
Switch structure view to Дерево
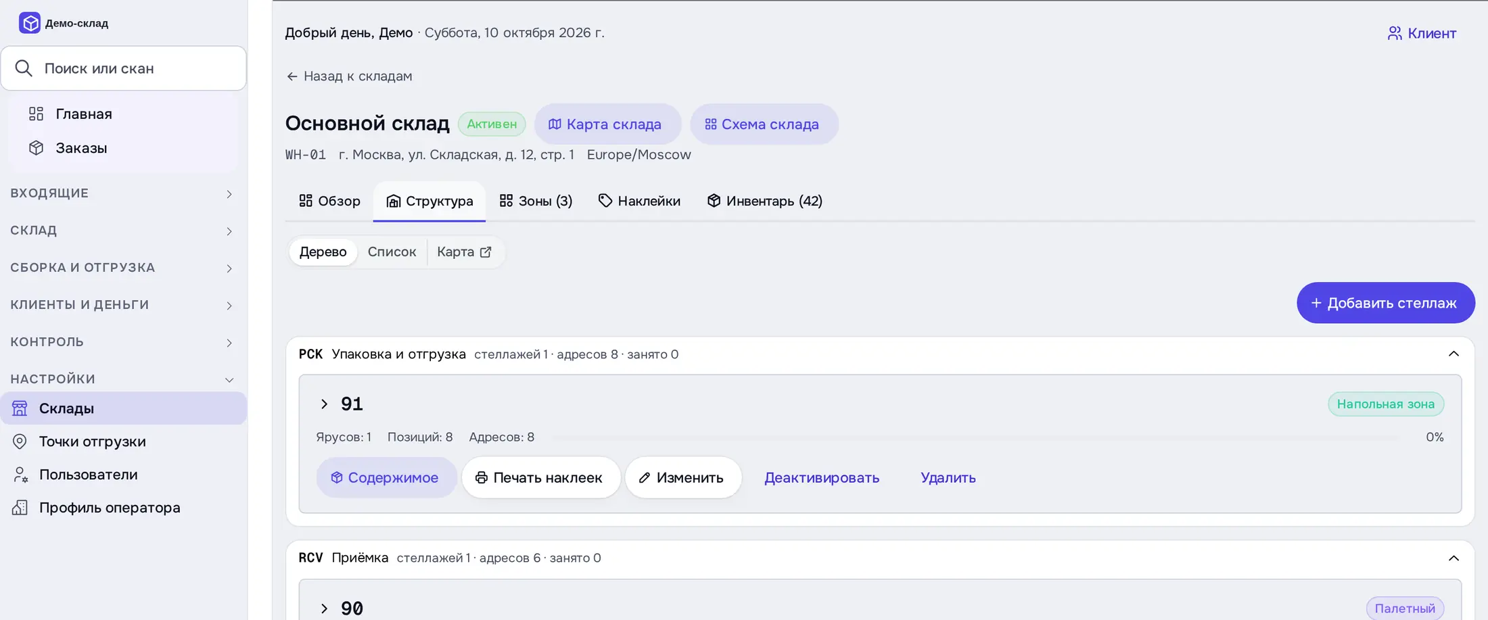323,252
